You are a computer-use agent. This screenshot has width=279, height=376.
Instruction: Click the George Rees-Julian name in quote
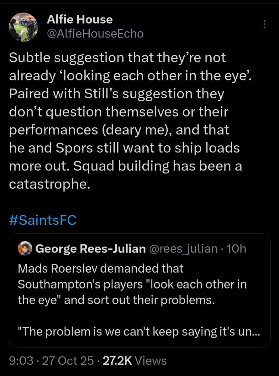[x=91, y=249]
